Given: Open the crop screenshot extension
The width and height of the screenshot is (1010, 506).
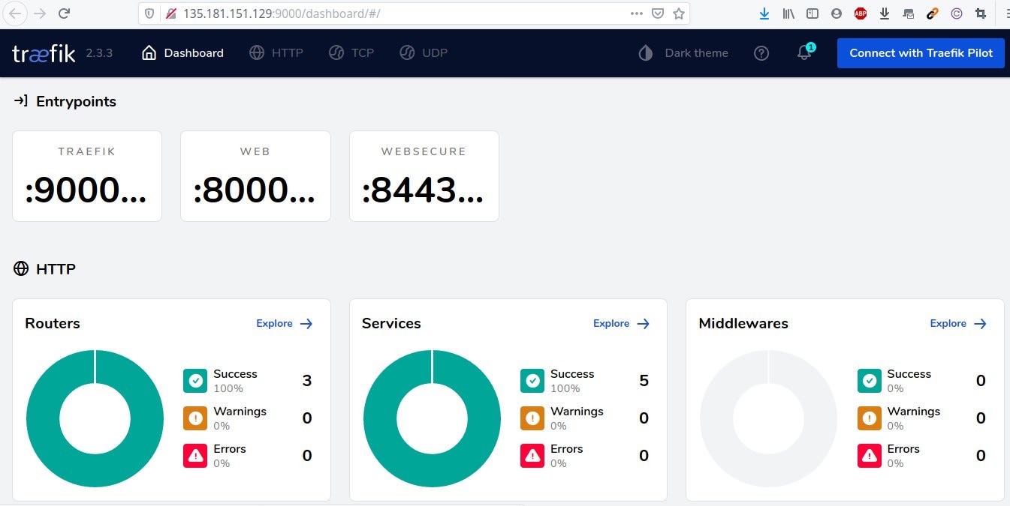Looking at the screenshot, I should point(980,13).
